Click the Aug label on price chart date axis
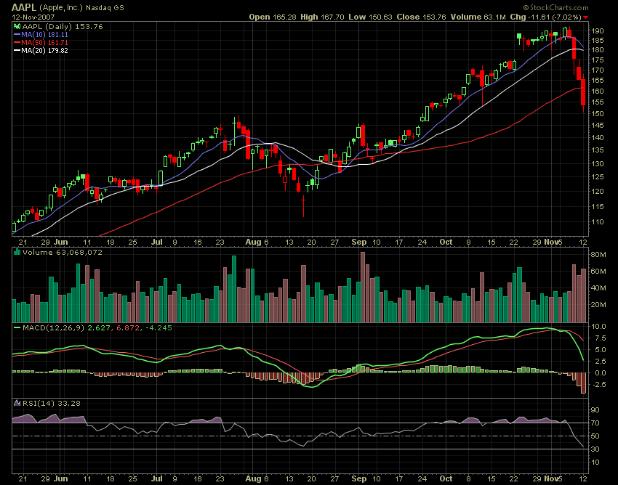The image size is (618, 485). click(x=253, y=242)
